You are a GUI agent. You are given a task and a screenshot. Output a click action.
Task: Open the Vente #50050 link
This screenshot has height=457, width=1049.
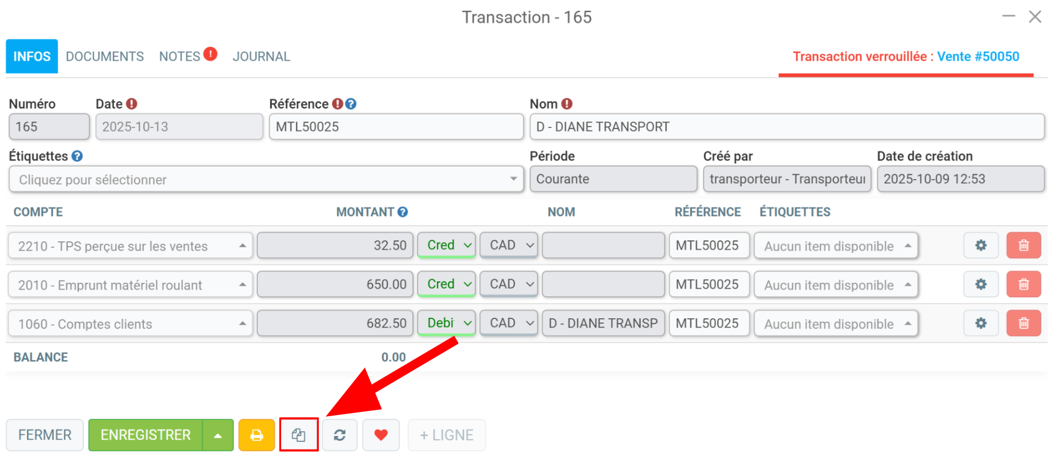[978, 56]
